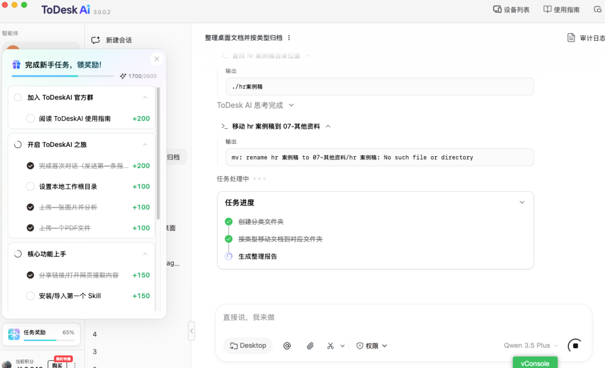
Task: Click the terminal icon beside move hr step
Action: tap(225, 126)
